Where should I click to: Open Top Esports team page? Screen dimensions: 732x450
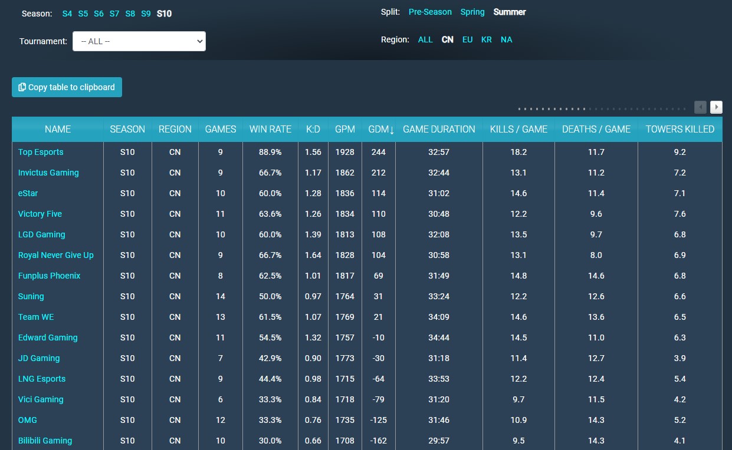[x=41, y=152]
